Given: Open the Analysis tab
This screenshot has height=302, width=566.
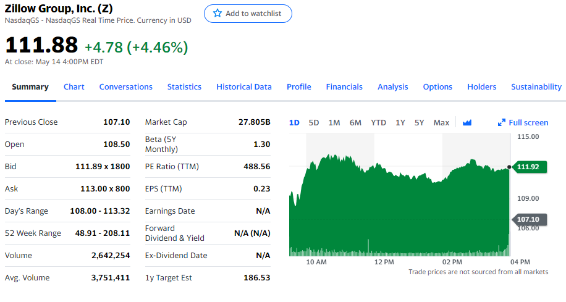Looking at the screenshot, I should coord(393,87).
